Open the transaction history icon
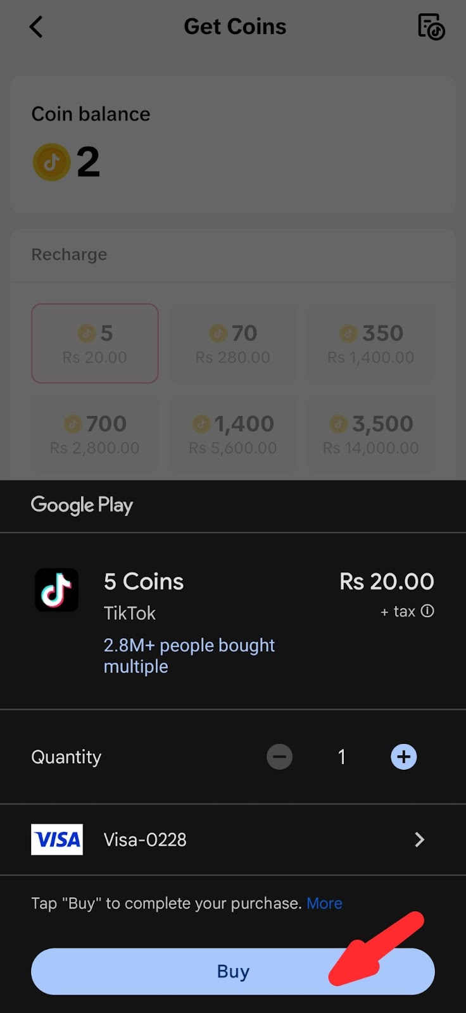The width and height of the screenshot is (466, 1013). (x=431, y=27)
